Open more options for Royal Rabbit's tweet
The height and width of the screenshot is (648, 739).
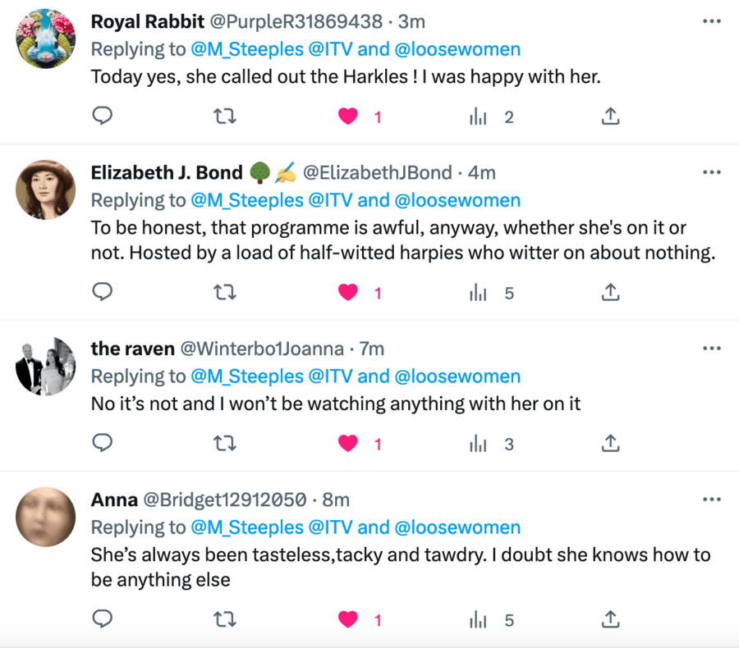pyautogui.click(x=711, y=20)
